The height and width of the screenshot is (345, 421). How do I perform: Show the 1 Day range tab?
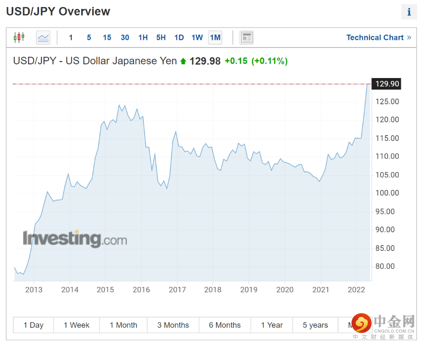(33, 325)
